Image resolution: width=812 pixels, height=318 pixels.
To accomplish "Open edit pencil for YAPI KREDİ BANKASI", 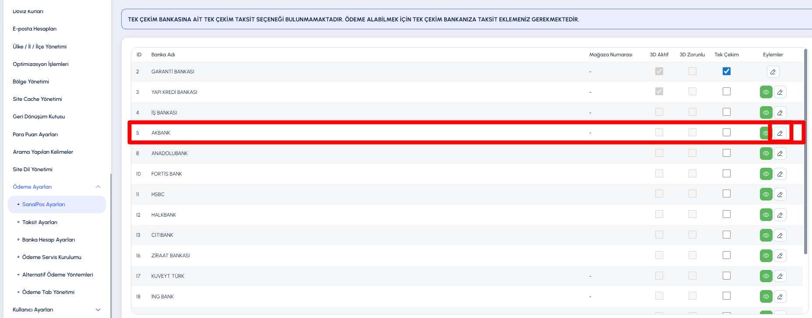I will pos(780,92).
